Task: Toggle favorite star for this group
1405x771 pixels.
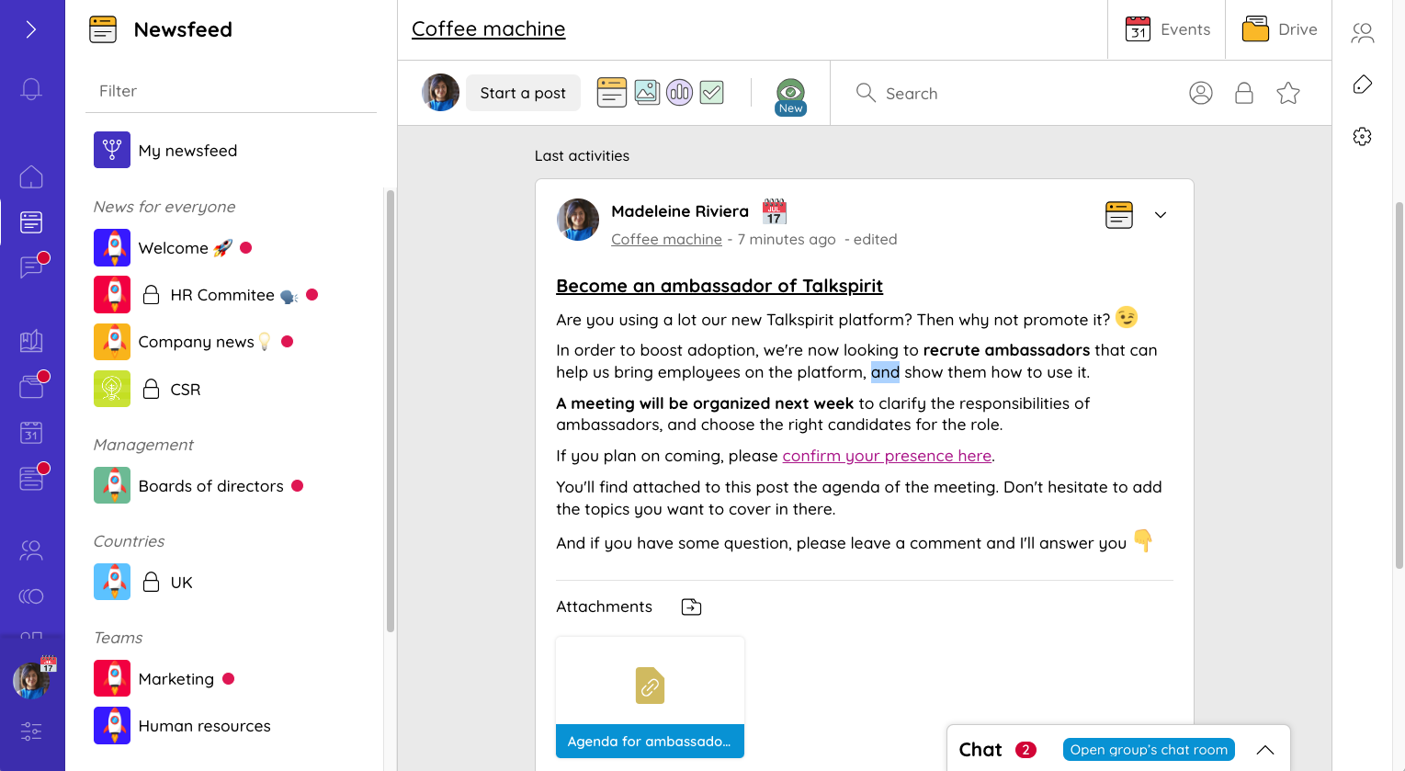Action: tap(1288, 93)
